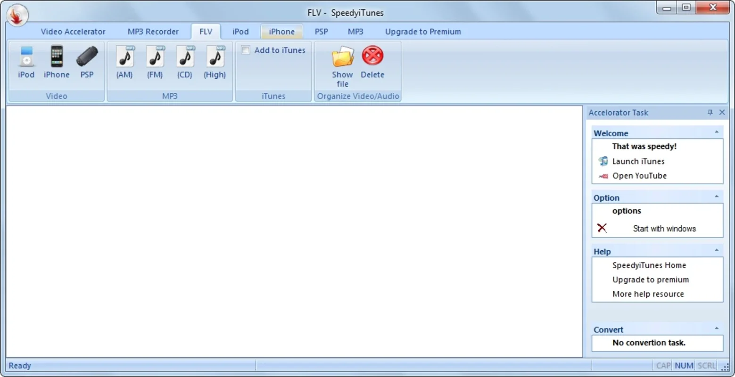Image resolution: width=735 pixels, height=377 pixels.
Task: Collapse the Welcome section
Action: (x=717, y=132)
